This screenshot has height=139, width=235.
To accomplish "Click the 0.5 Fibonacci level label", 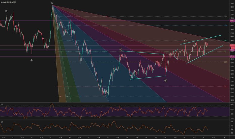I will (225, 51).
